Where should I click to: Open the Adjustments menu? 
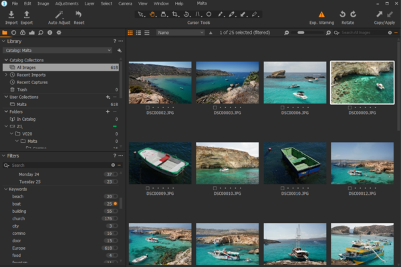[x=66, y=4]
